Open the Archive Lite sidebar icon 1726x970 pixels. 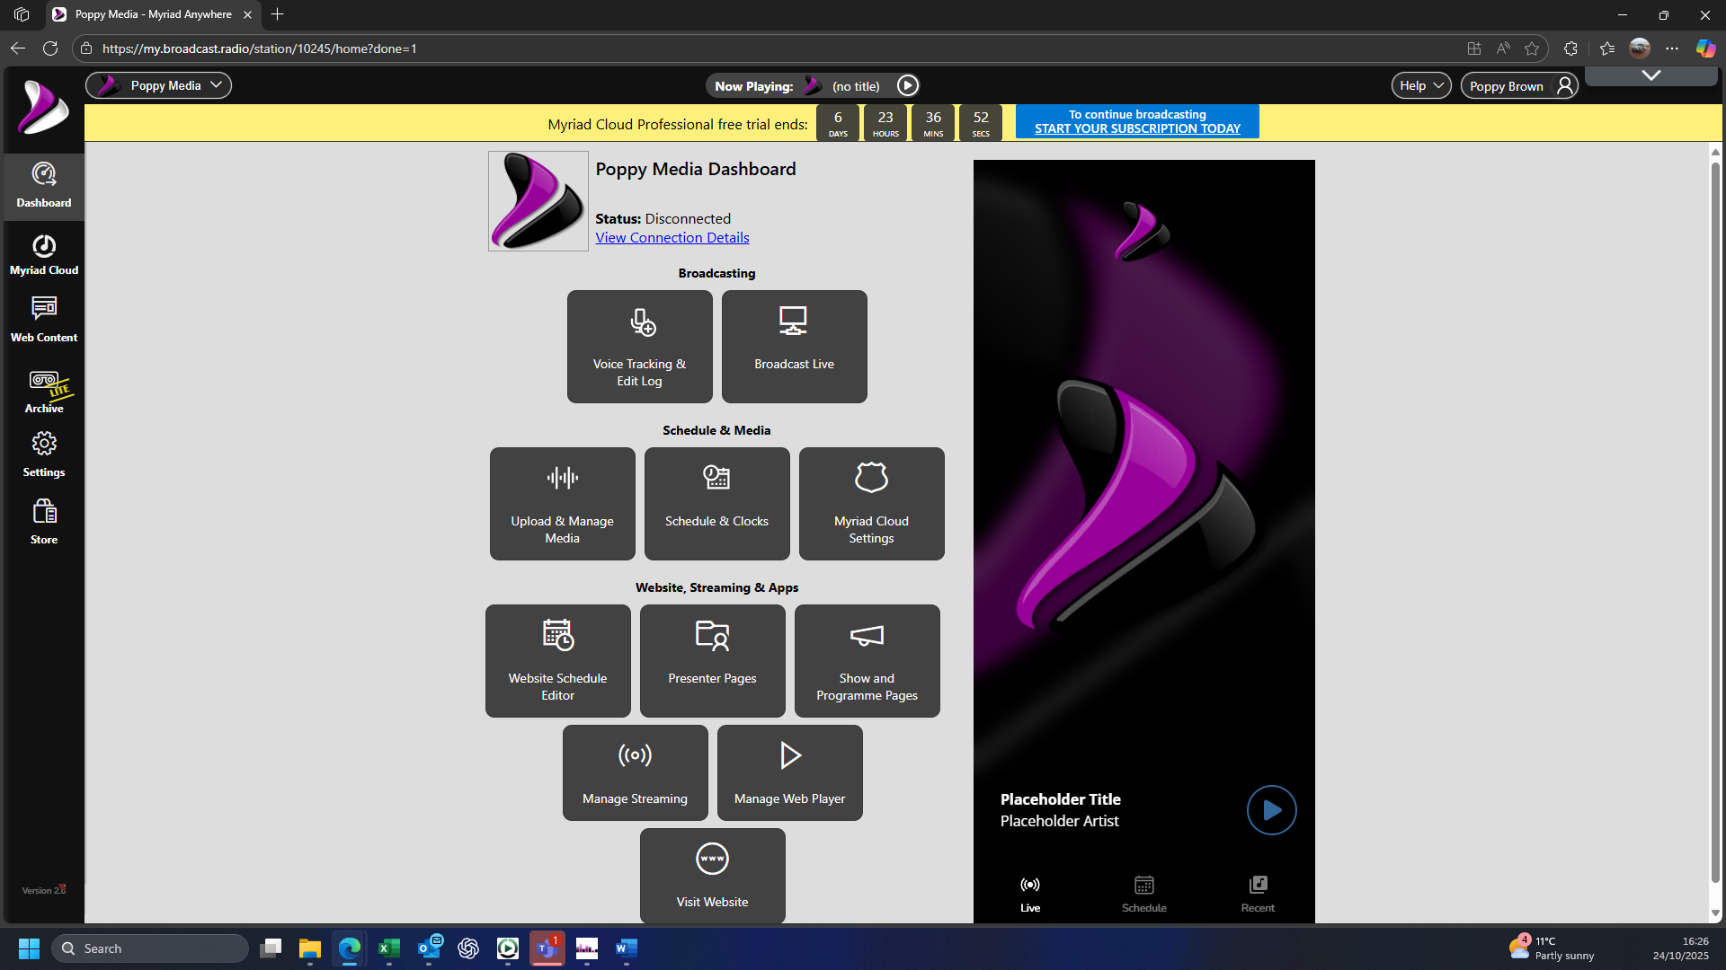tap(43, 392)
